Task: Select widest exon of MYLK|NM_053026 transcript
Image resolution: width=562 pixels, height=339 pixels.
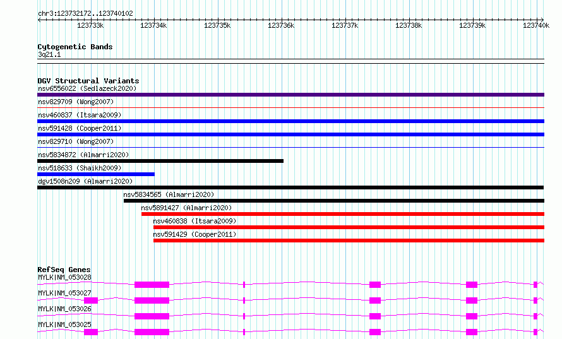Action: tap(152, 316)
